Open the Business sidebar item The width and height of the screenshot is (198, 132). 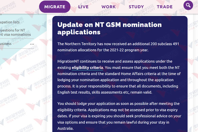[6, 44]
